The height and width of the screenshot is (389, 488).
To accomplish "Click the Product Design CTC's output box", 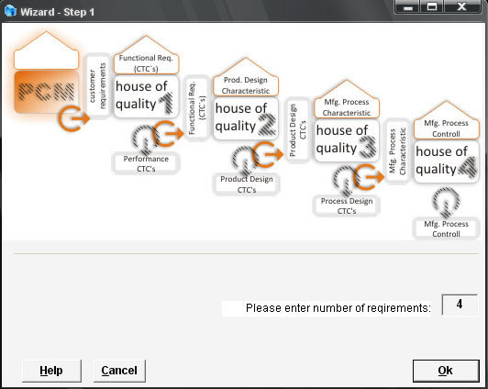I will point(247,184).
